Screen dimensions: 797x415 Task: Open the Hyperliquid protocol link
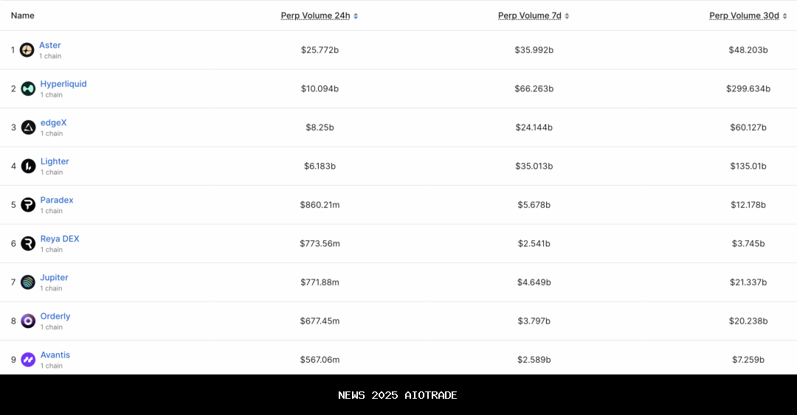click(x=63, y=84)
